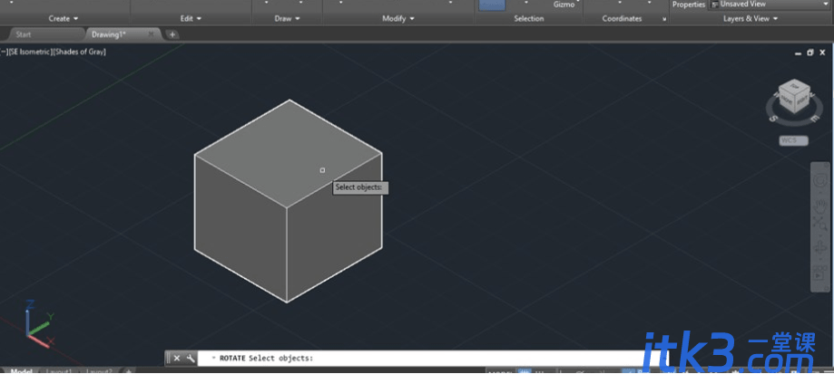Open the SteeringWheels tool in navigation bar
Screen dimensions: 834x374
[x=819, y=181]
